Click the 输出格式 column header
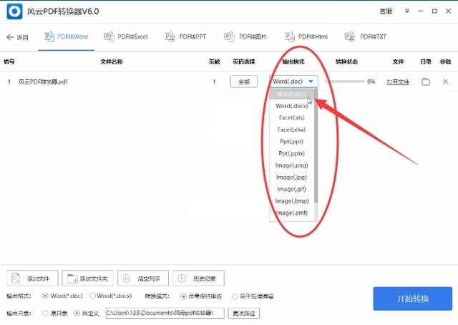The height and width of the screenshot is (325, 458). tap(293, 62)
